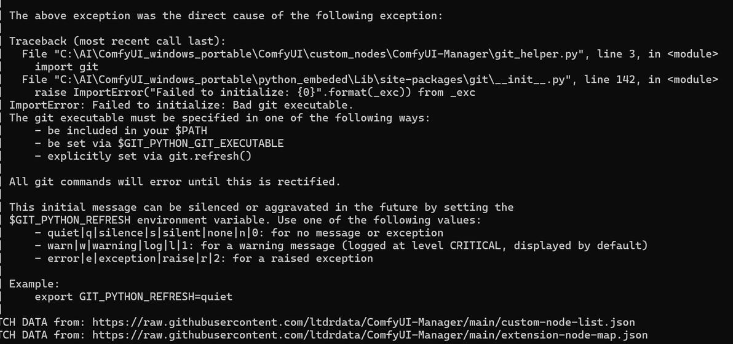Image resolution: width=733 pixels, height=344 pixels.
Task: Click the "import git" code line
Action: (62, 66)
